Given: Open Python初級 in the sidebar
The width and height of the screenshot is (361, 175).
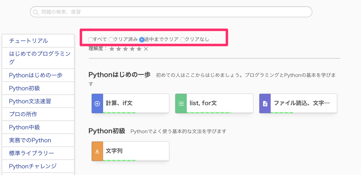Looking at the screenshot, I should point(38,88).
